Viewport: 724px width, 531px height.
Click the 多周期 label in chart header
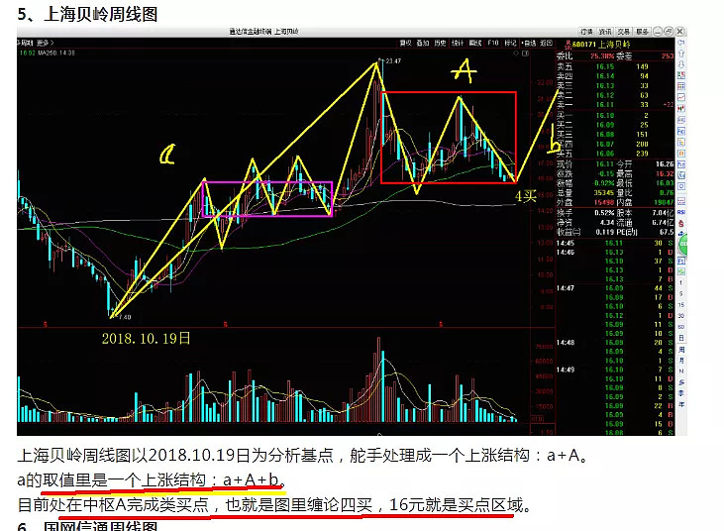[x=25, y=43]
